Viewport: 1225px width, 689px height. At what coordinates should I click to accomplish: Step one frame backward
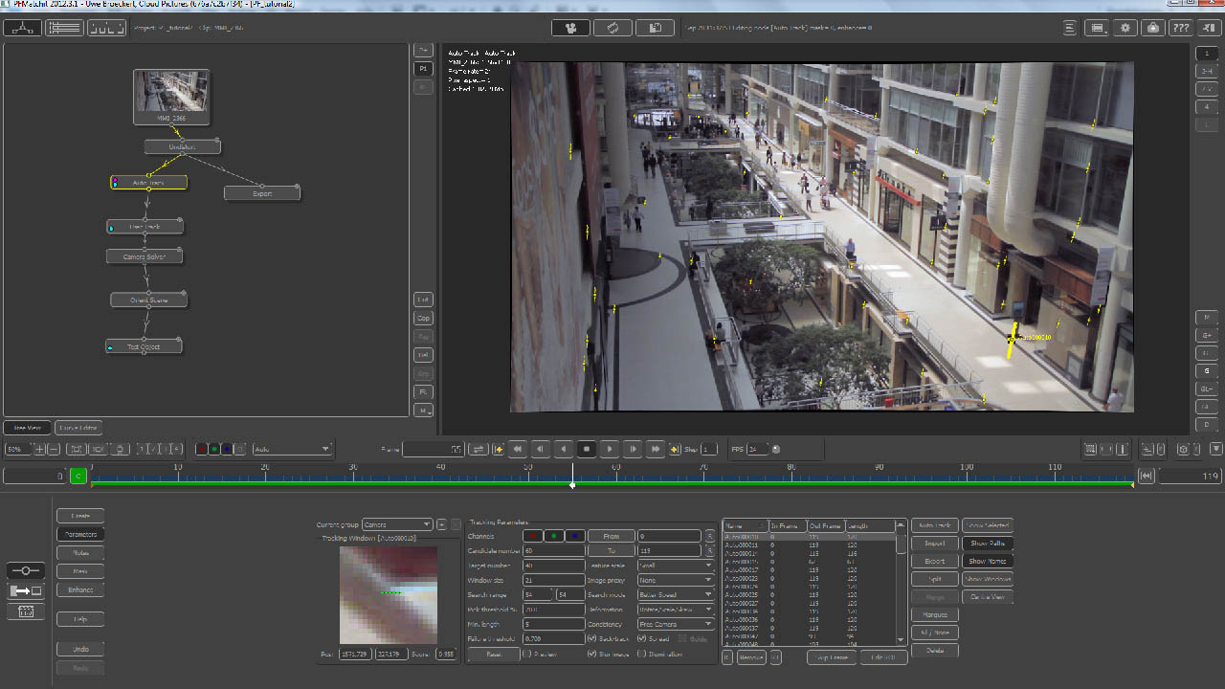pos(541,449)
